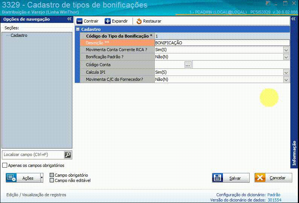Click the 301554 dictionary version link
The width and height of the screenshot is (299, 203).
click(275, 200)
